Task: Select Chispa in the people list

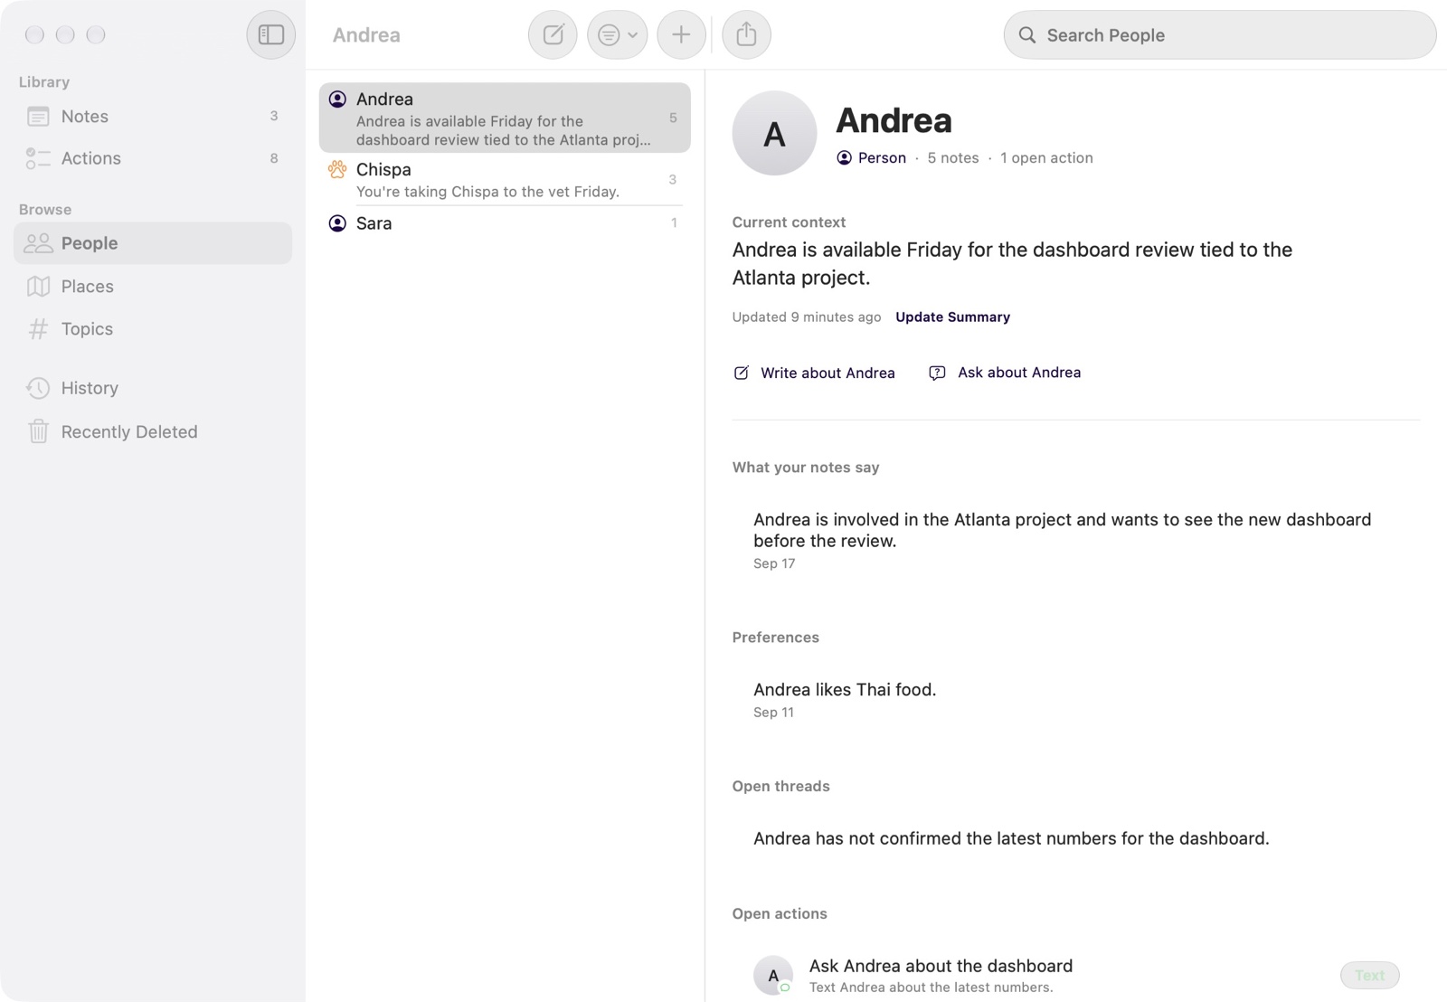Action: (x=505, y=179)
